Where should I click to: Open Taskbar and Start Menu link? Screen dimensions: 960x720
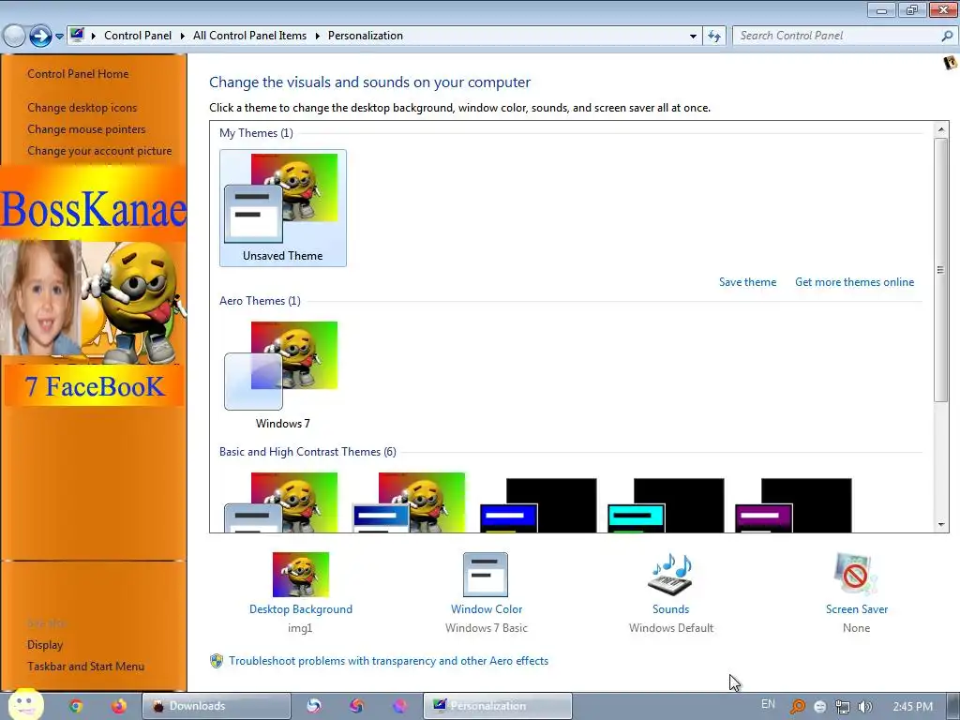pyautogui.click(x=85, y=667)
